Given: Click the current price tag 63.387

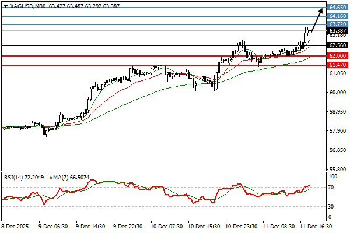Looking at the screenshot, I should [x=337, y=30].
